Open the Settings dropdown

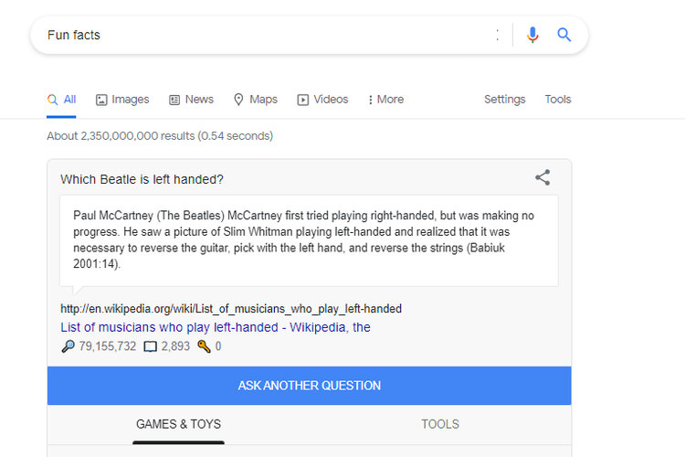click(x=504, y=100)
